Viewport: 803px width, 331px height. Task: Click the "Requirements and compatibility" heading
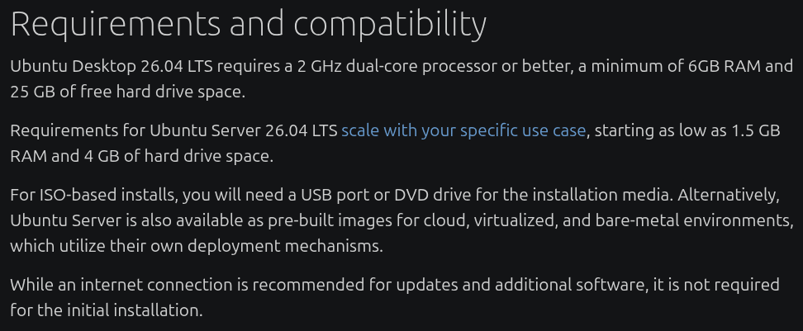pos(248,25)
